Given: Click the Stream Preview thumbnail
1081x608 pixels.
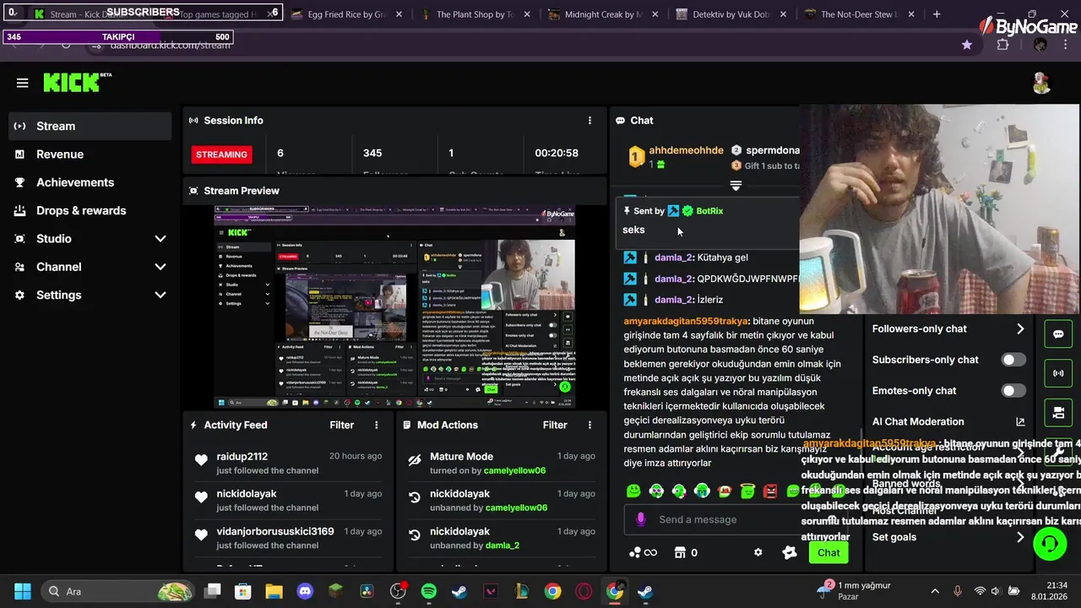Looking at the screenshot, I should (394, 307).
